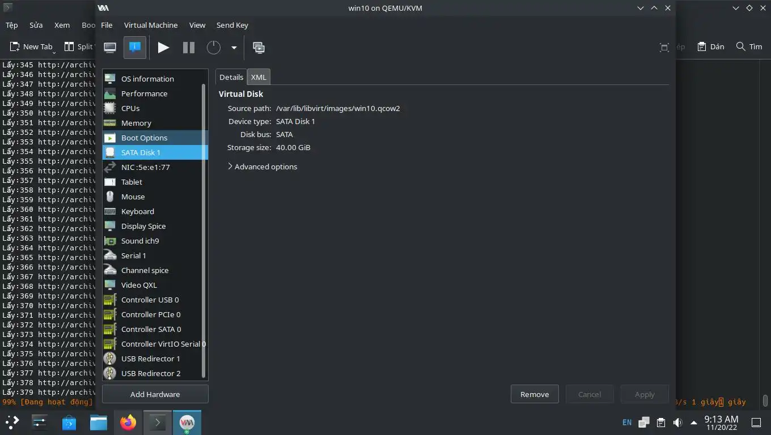Select Performance in hardware list
Screen dimensions: 771x435
tap(155, 93)
